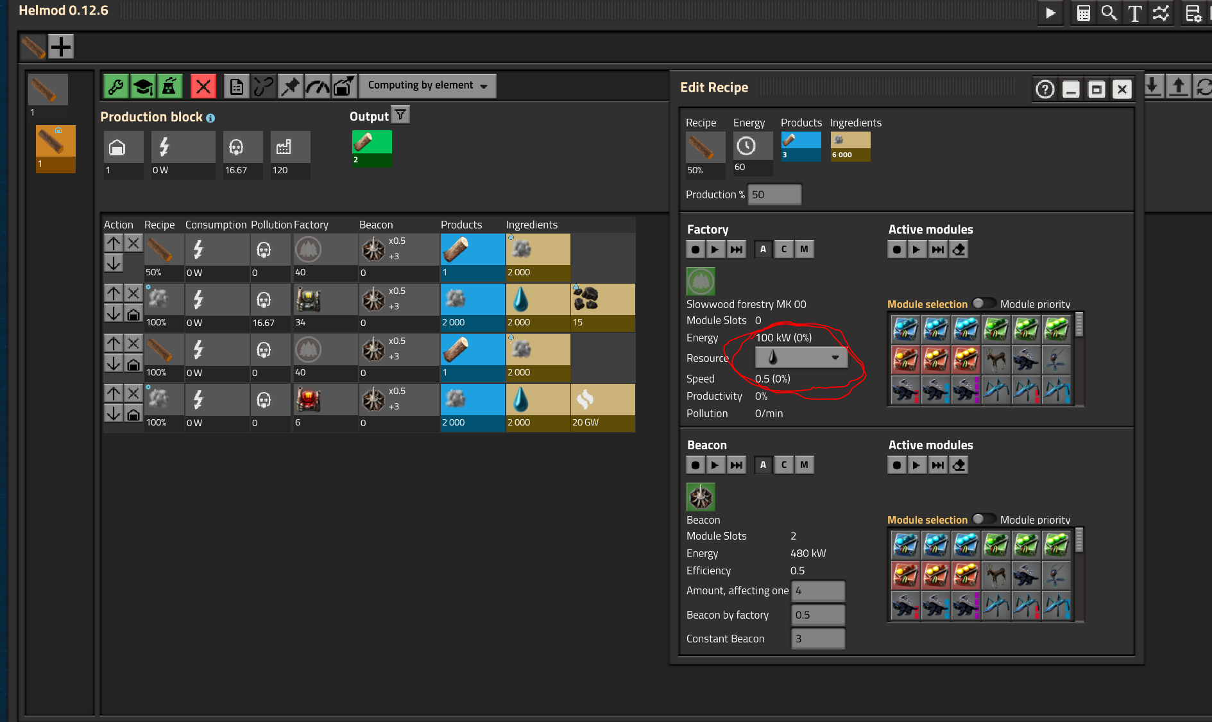Click the gauge icon in the toolbar

tap(317, 86)
